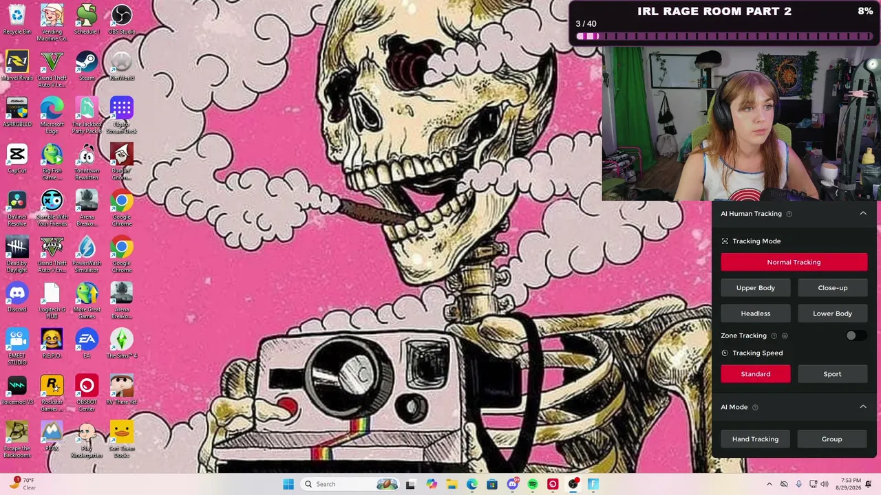Select The Sims 4 desktop shortcut
Screen dimensions: 881x495
122,343
